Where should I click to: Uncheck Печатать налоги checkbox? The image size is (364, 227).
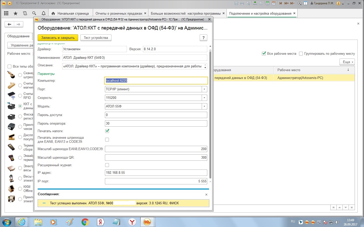[107, 131]
